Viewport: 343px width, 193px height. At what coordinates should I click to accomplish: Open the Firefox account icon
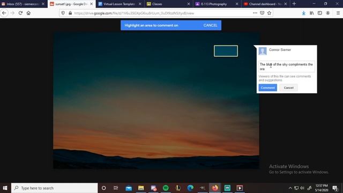pyautogui.click(x=327, y=13)
